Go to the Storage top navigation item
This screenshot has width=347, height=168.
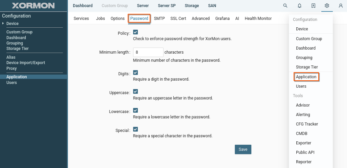(x=192, y=6)
